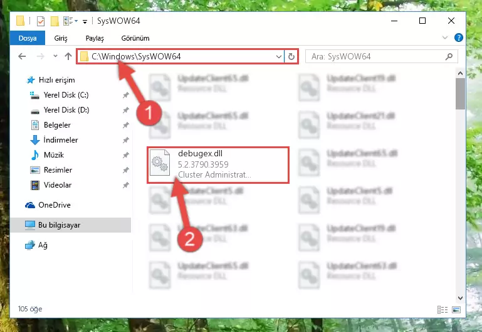Click the forward navigation arrow

point(40,56)
